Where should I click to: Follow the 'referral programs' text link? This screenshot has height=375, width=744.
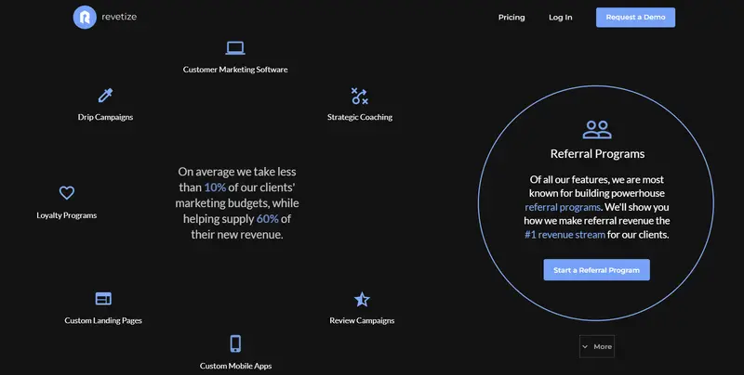pos(563,207)
